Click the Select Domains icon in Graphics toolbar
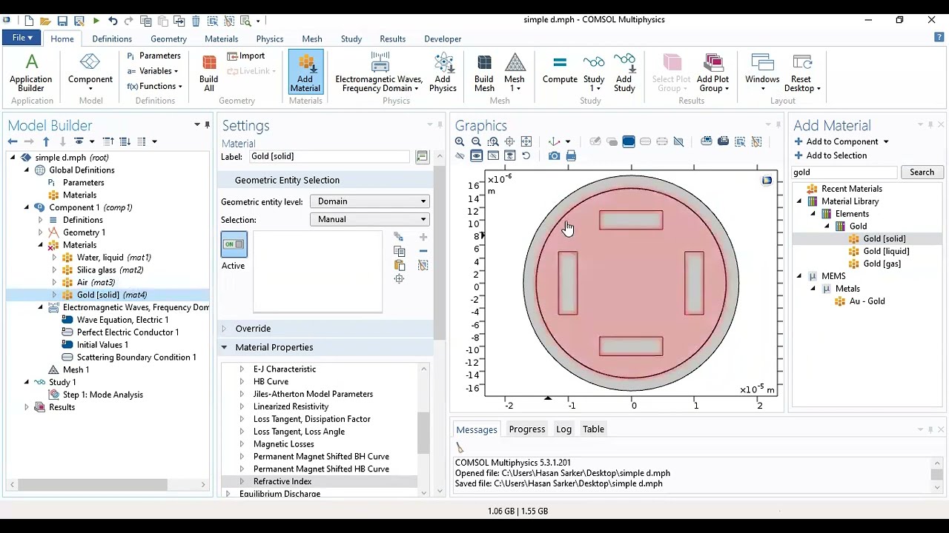The width and height of the screenshot is (949, 533). point(629,141)
